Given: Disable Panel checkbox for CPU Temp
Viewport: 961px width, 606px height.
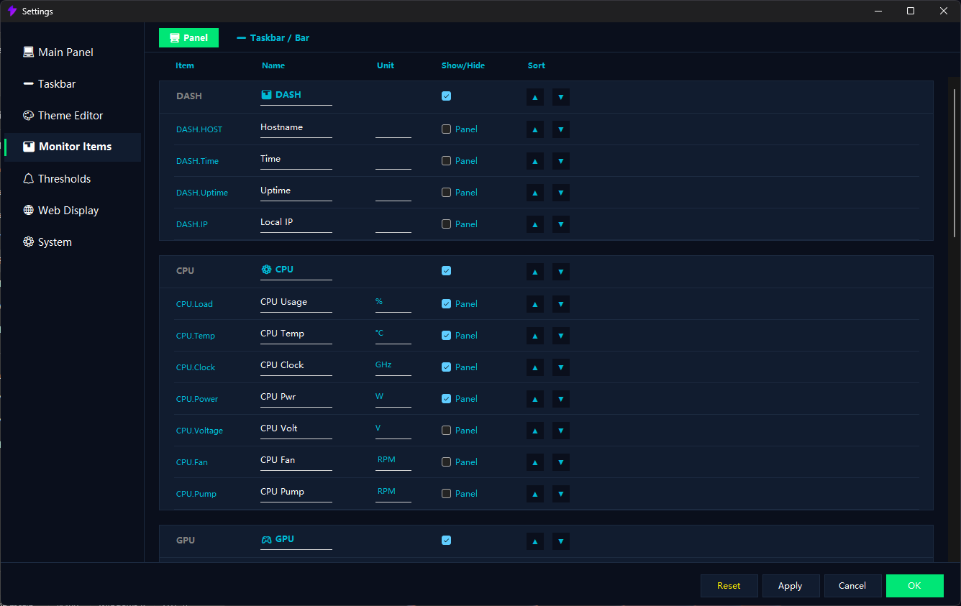Looking at the screenshot, I should click(447, 336).
